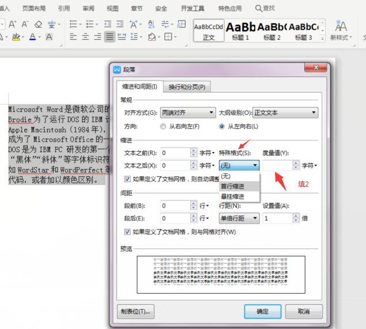Open 对齐方式 alignment dropdown
This screenshot has width=366, height=329.
click(x=188, y=113)
